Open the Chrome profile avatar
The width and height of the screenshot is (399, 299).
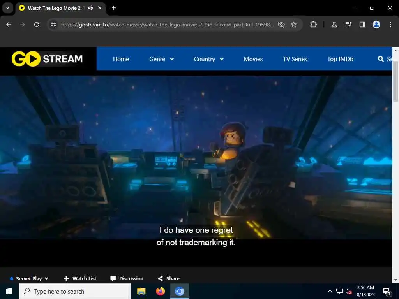(x=376, y=25)
